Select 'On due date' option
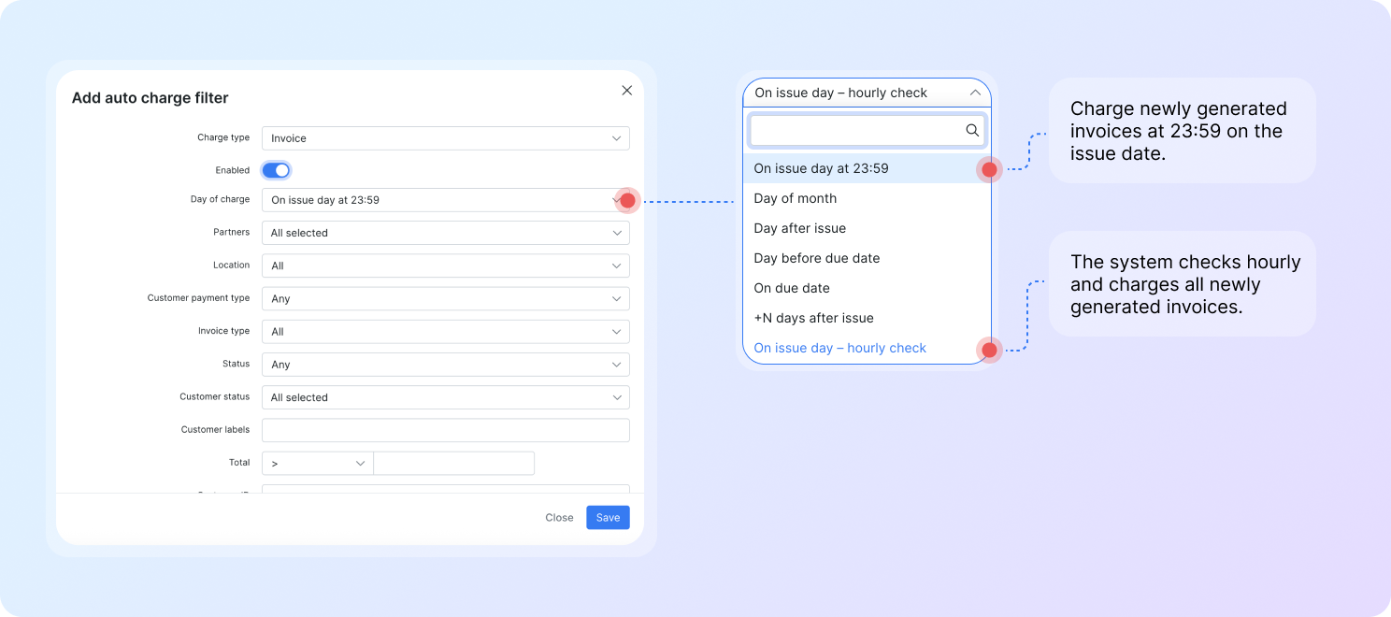Screen dimensions: 1391x617 [867, 288]
